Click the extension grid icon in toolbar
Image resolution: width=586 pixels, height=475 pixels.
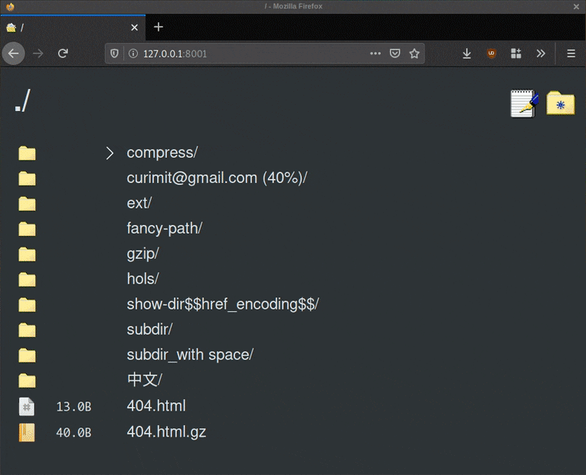pos(516,54)
